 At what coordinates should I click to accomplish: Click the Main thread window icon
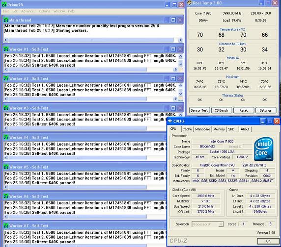pyautogui.click(x=6, y=20)
